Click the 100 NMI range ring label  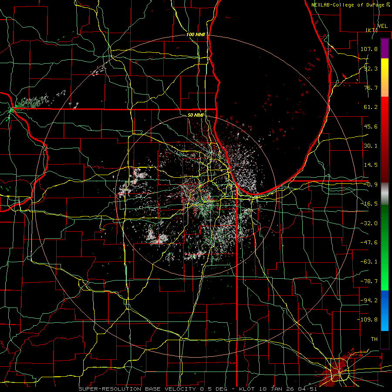click(196, 34)
